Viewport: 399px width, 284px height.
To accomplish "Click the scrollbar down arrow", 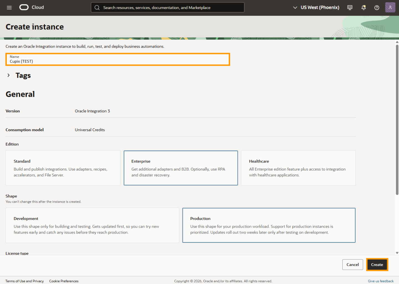I will point(397,253).
